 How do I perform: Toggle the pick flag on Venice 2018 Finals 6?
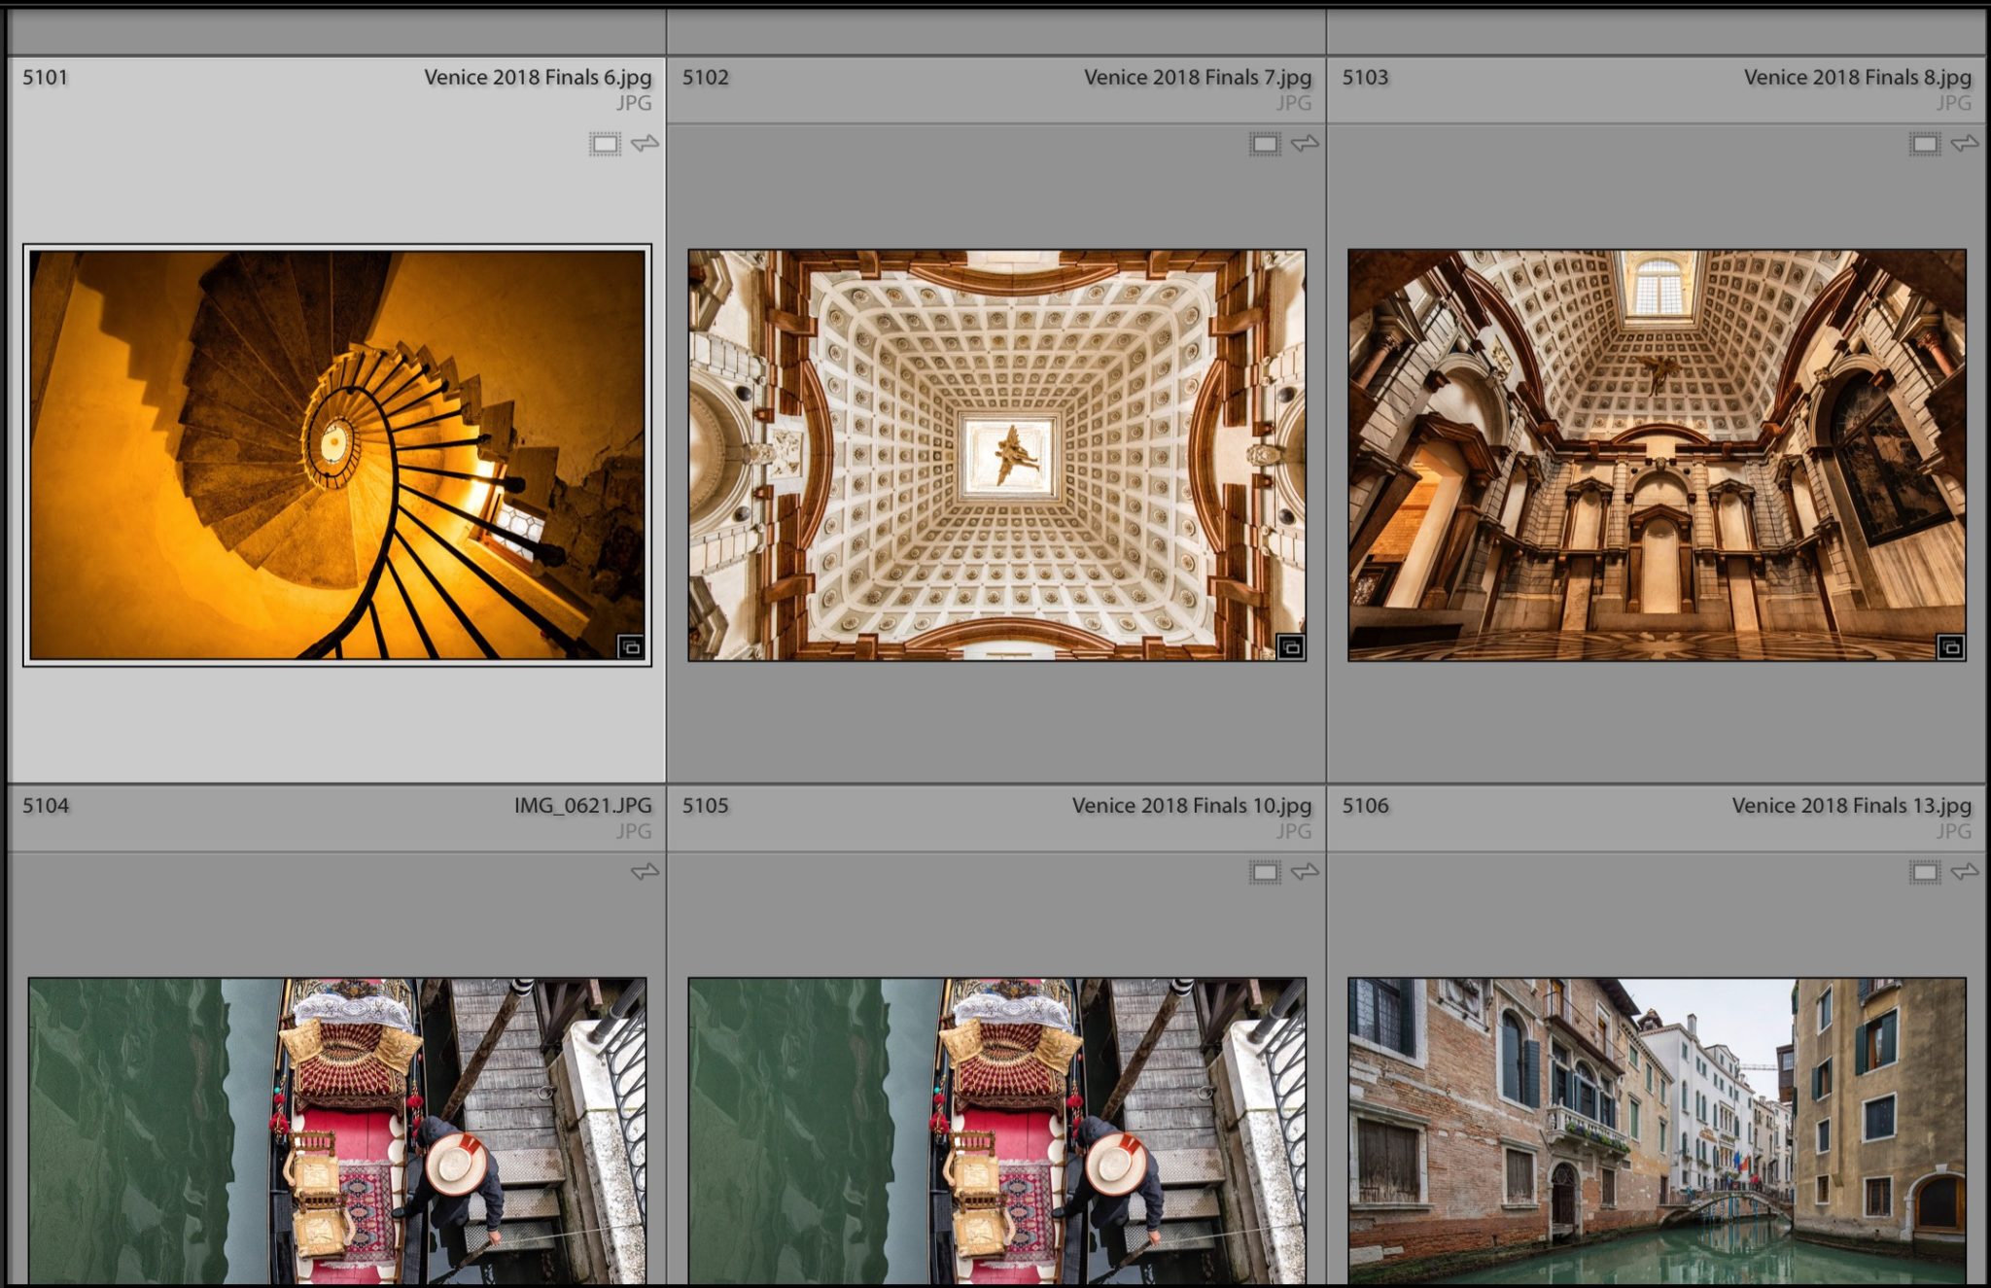644,142
